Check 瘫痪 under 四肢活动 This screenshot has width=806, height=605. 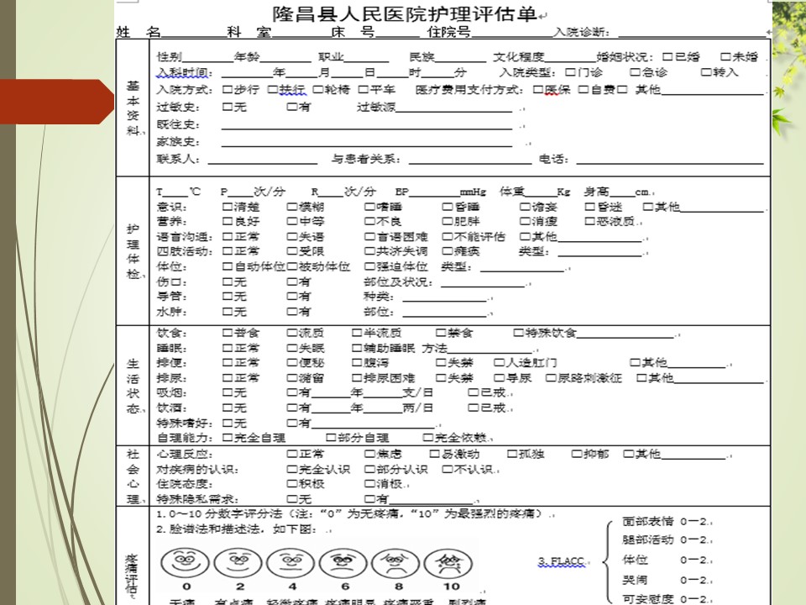(x=447, y=251)
